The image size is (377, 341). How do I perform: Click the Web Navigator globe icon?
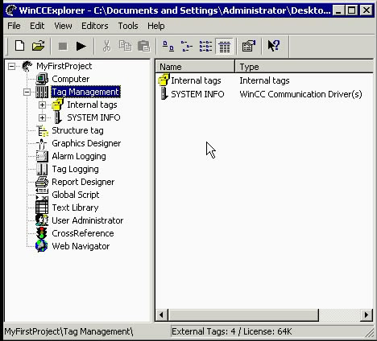[x=42, y=246]
